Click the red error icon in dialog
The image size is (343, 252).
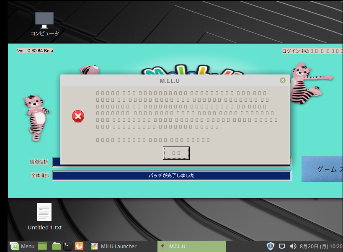[78, 116]
